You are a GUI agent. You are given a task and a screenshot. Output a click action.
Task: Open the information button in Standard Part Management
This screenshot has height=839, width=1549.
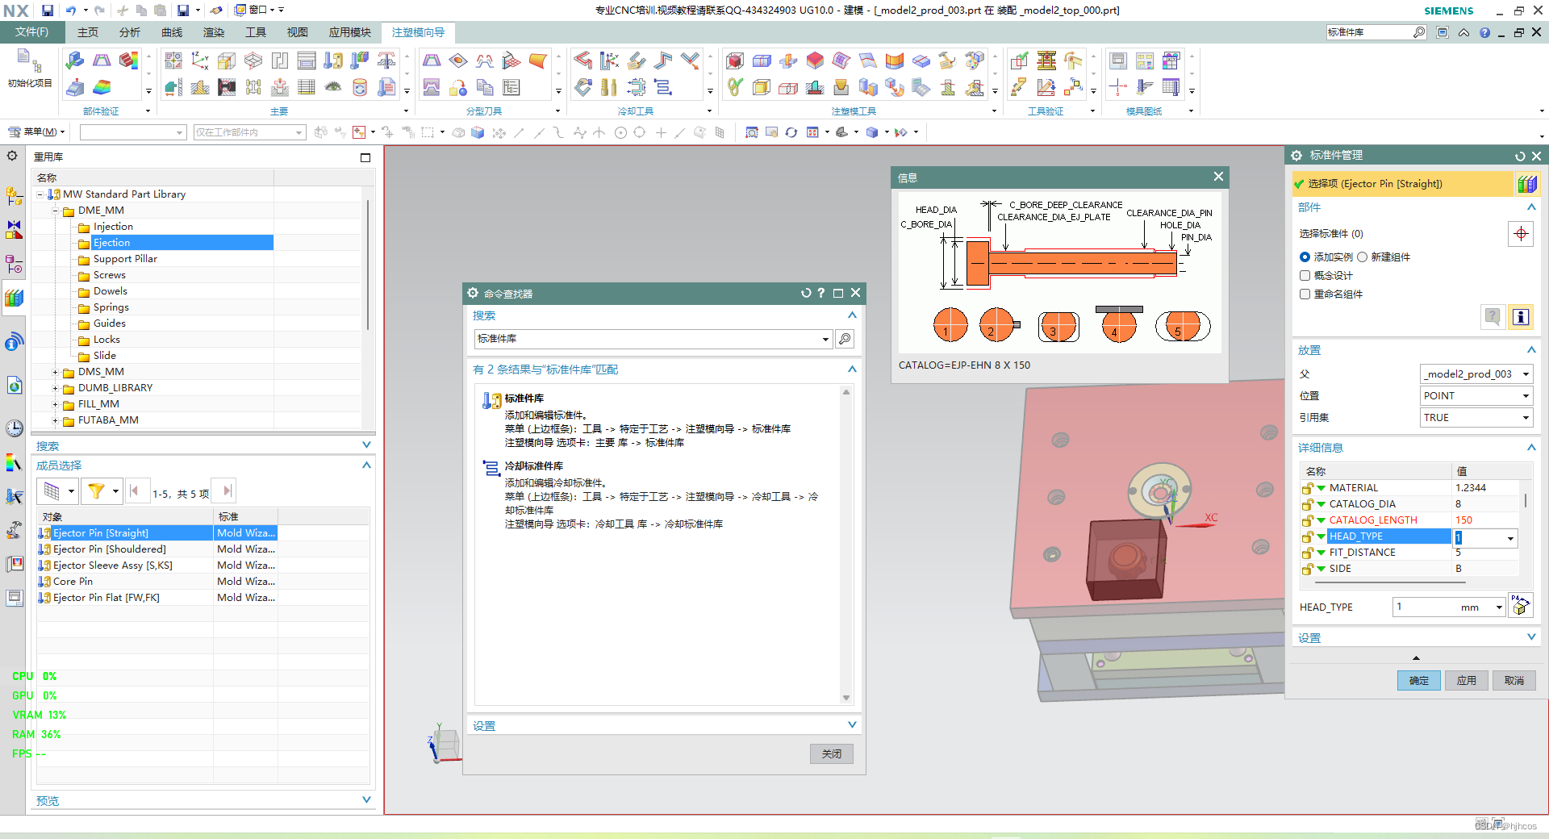tap(1521, 317)
